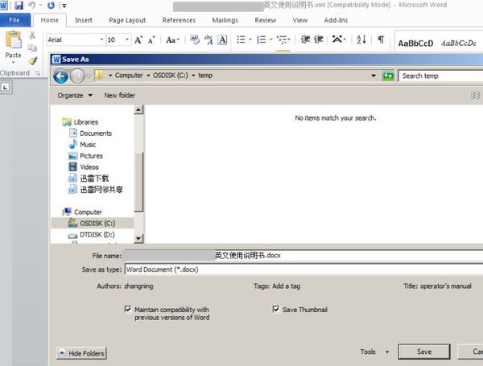Click the Character Border icon
The image size is (483, 366).
click(x=222, y=39)
